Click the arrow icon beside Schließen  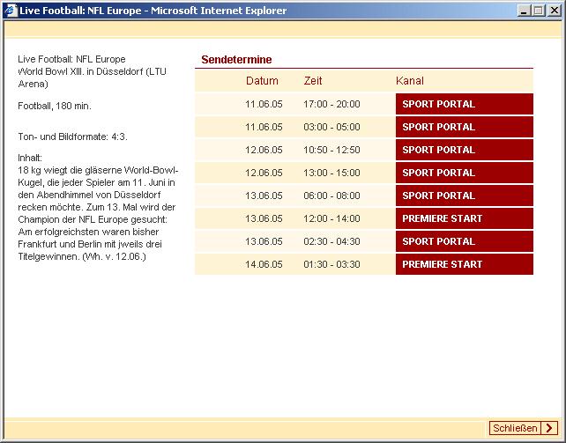point(549,428)
